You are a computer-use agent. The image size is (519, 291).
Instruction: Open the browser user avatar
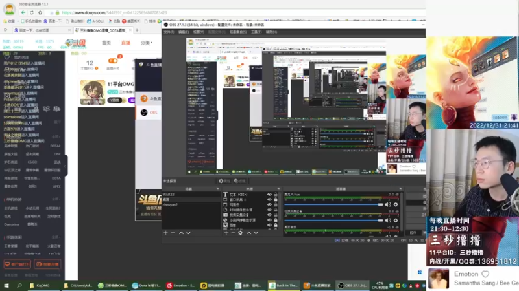point(9,9)
